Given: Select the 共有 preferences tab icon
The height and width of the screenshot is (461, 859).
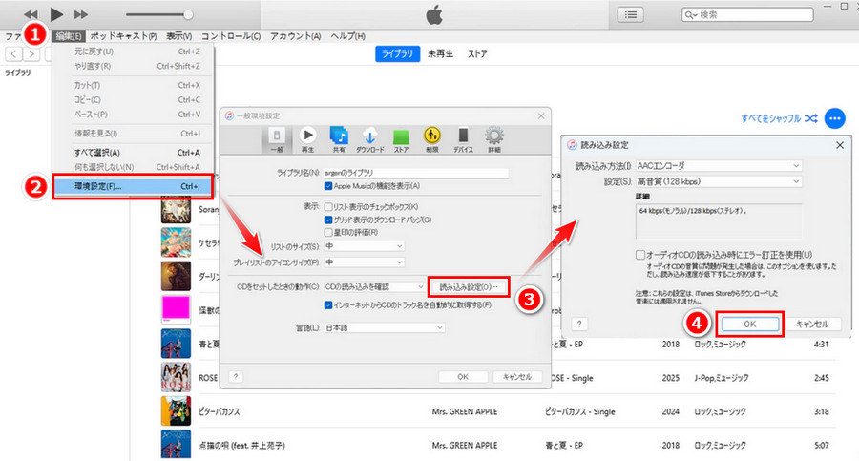Looking at the screenshot, I should click(339, 139).
